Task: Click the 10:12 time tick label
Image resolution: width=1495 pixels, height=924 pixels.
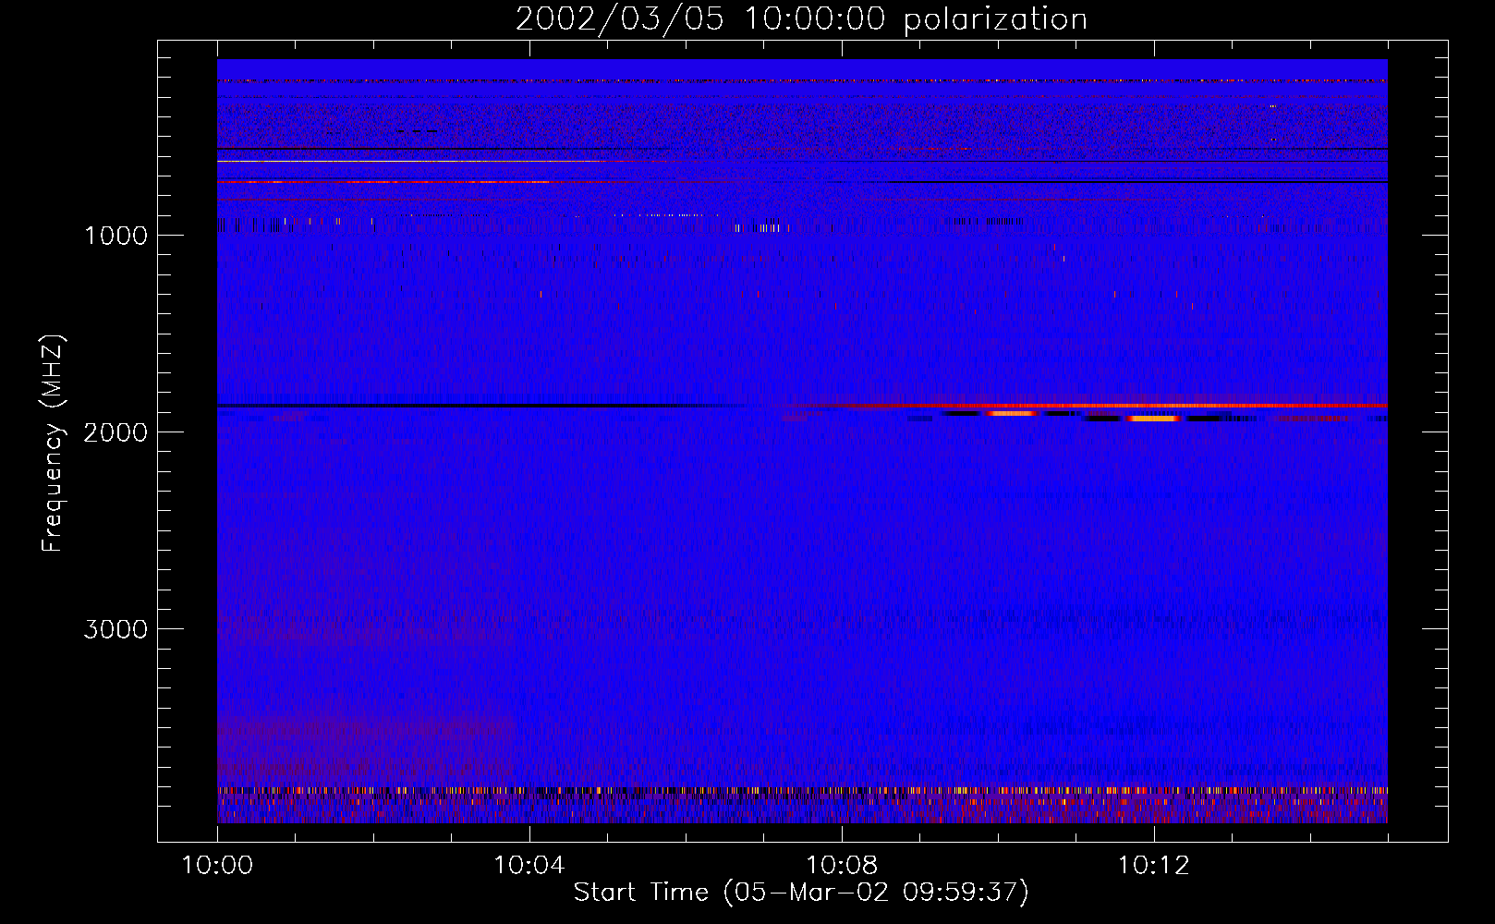Action: pyautogui.click(x=1154, y=866)
